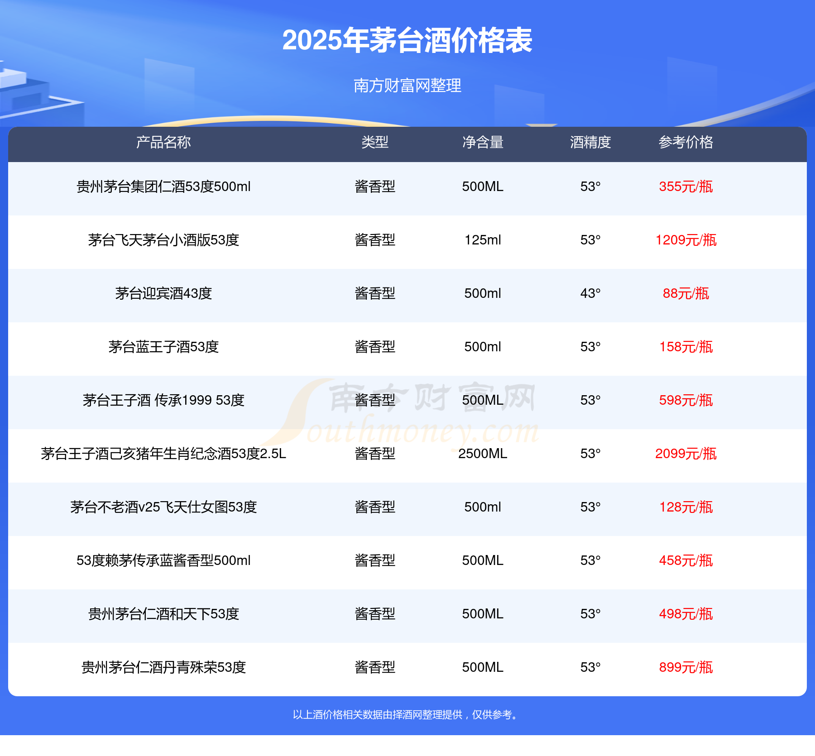Select 茅台王子酒己亥猪年生肖纪念酒53度2.5L row name

(x=163, y=454)
